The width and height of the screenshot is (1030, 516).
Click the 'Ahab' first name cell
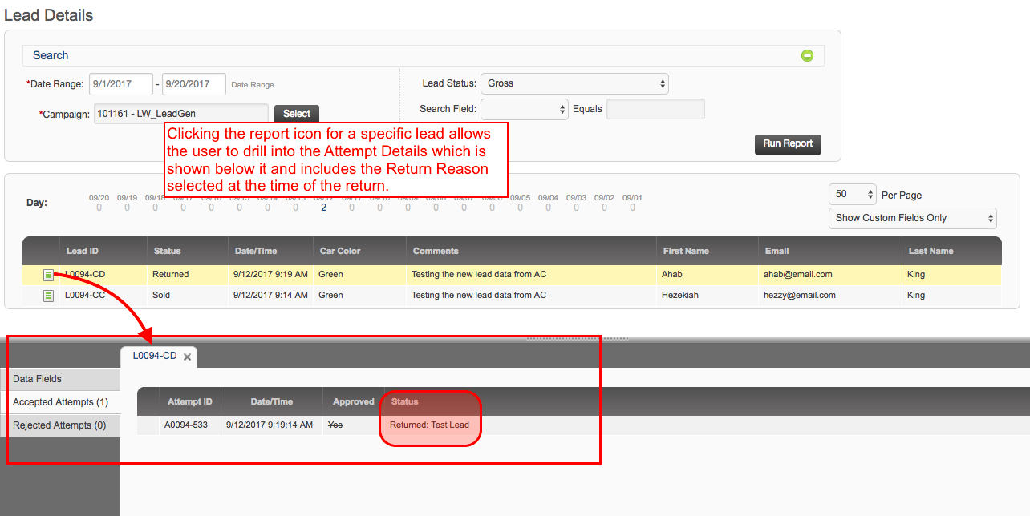pyautogui.click(x=674, y=274)
